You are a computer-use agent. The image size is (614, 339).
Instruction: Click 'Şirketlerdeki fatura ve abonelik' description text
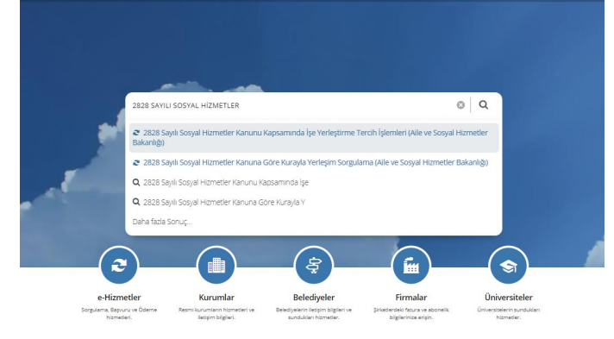click(x=411, y=313)
